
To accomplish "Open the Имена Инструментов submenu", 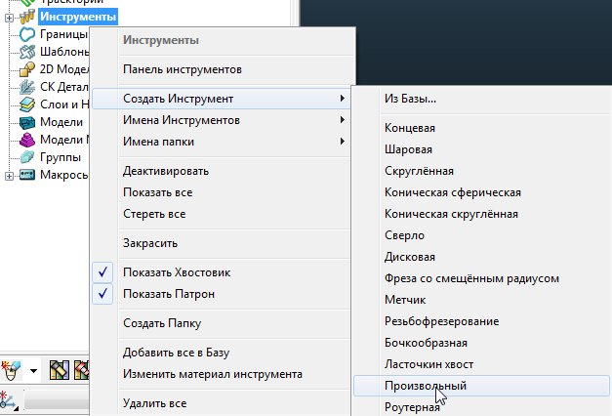I will [221, 120].
